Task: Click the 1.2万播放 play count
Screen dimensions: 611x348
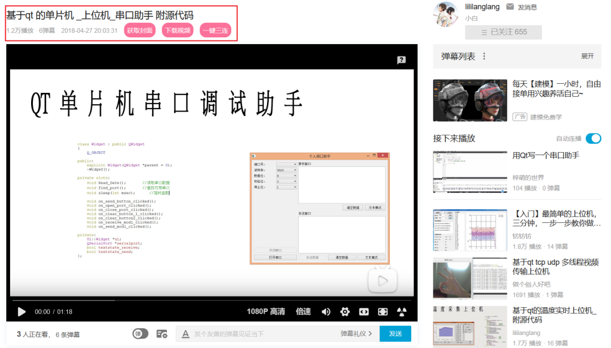Action: pos(20,31)
